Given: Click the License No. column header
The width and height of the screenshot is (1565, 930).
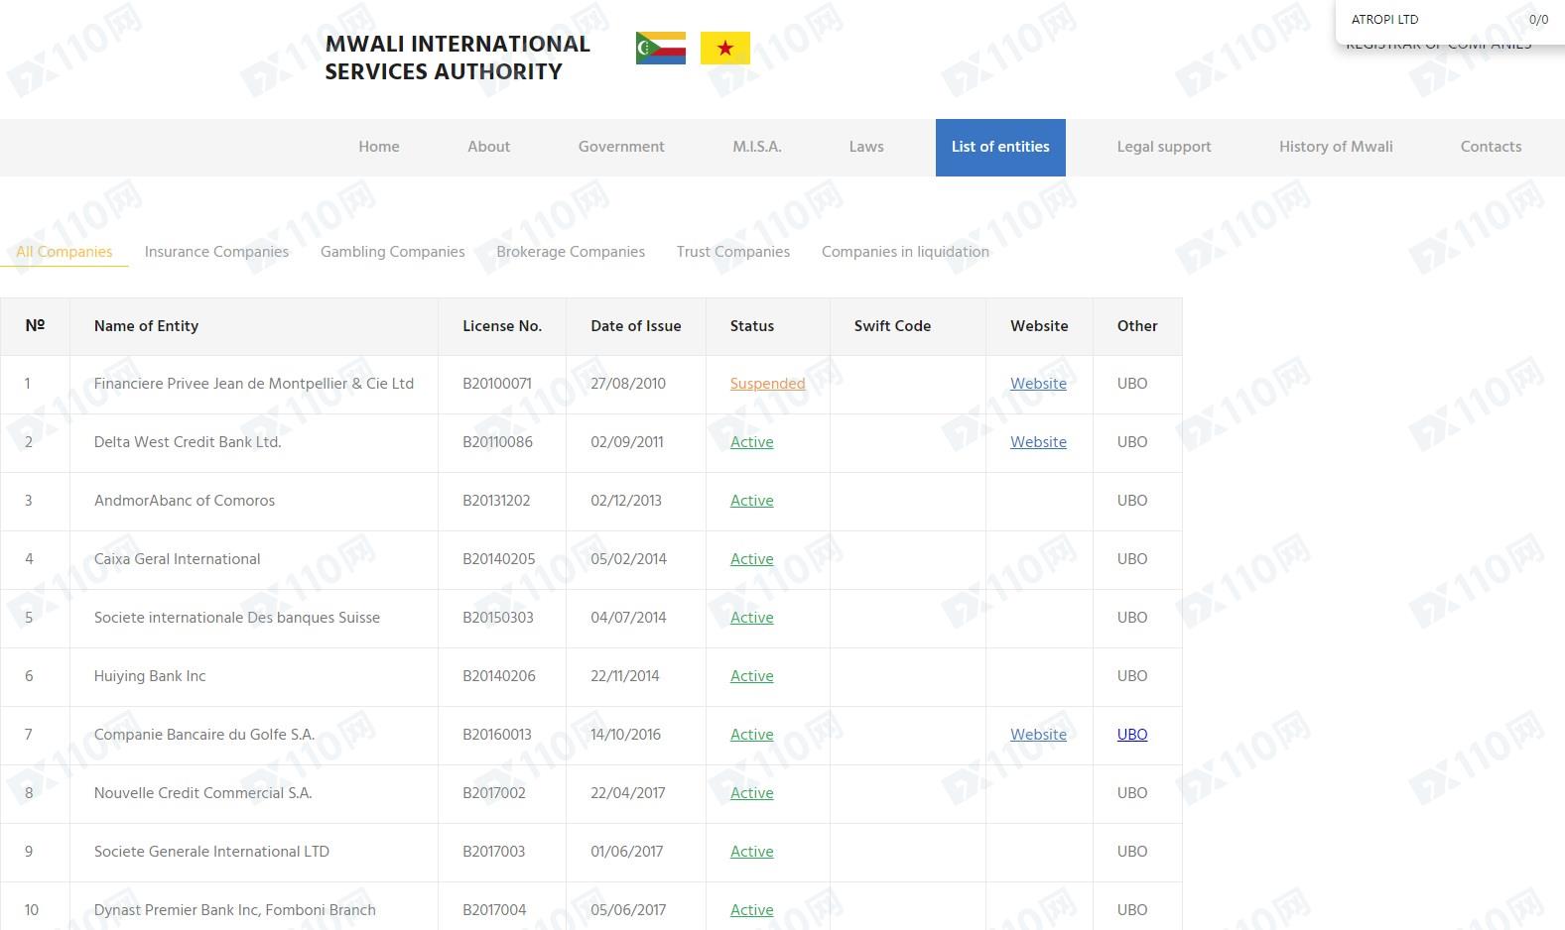Looking at the screenshot, I should [502, 326].
